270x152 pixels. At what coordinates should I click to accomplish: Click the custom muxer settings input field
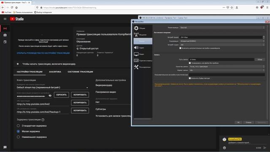(x=227, y=75)
